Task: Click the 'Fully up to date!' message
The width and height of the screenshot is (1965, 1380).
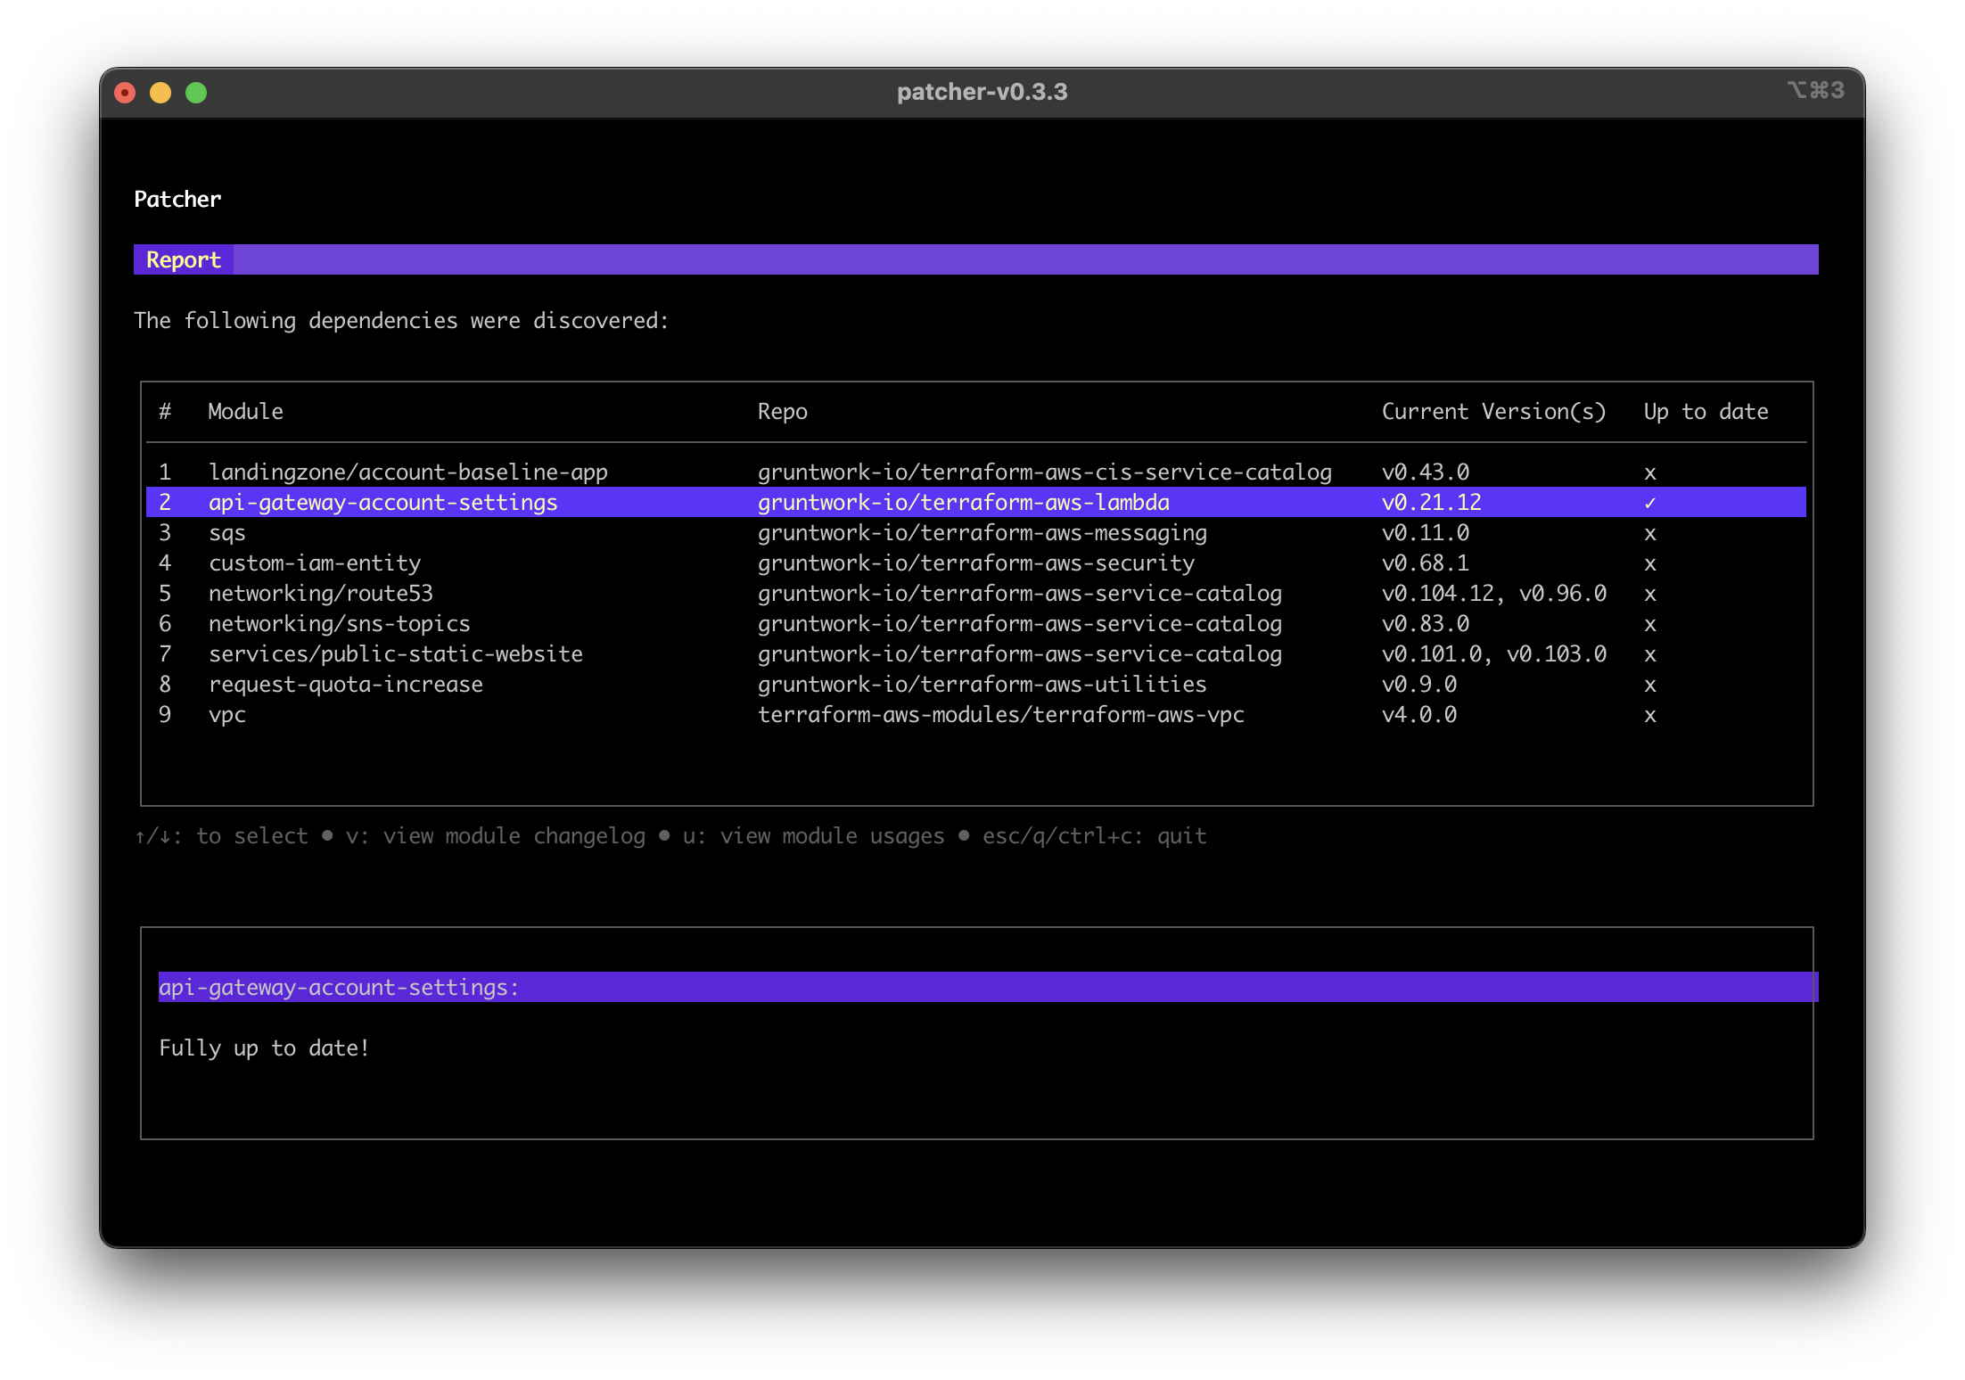Action: coord(264,1047)
